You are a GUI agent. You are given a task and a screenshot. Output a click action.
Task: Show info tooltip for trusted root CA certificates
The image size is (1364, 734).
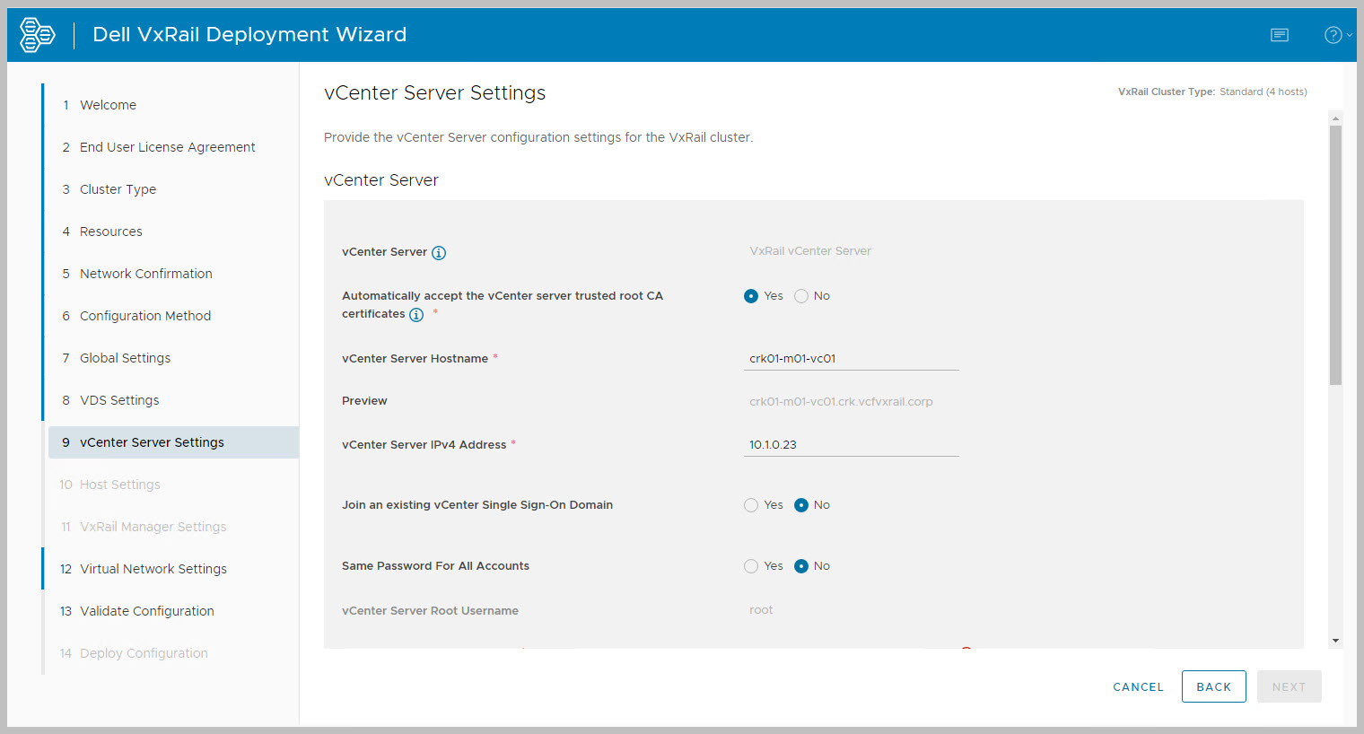pyautogui.click(x=416, y=315)
